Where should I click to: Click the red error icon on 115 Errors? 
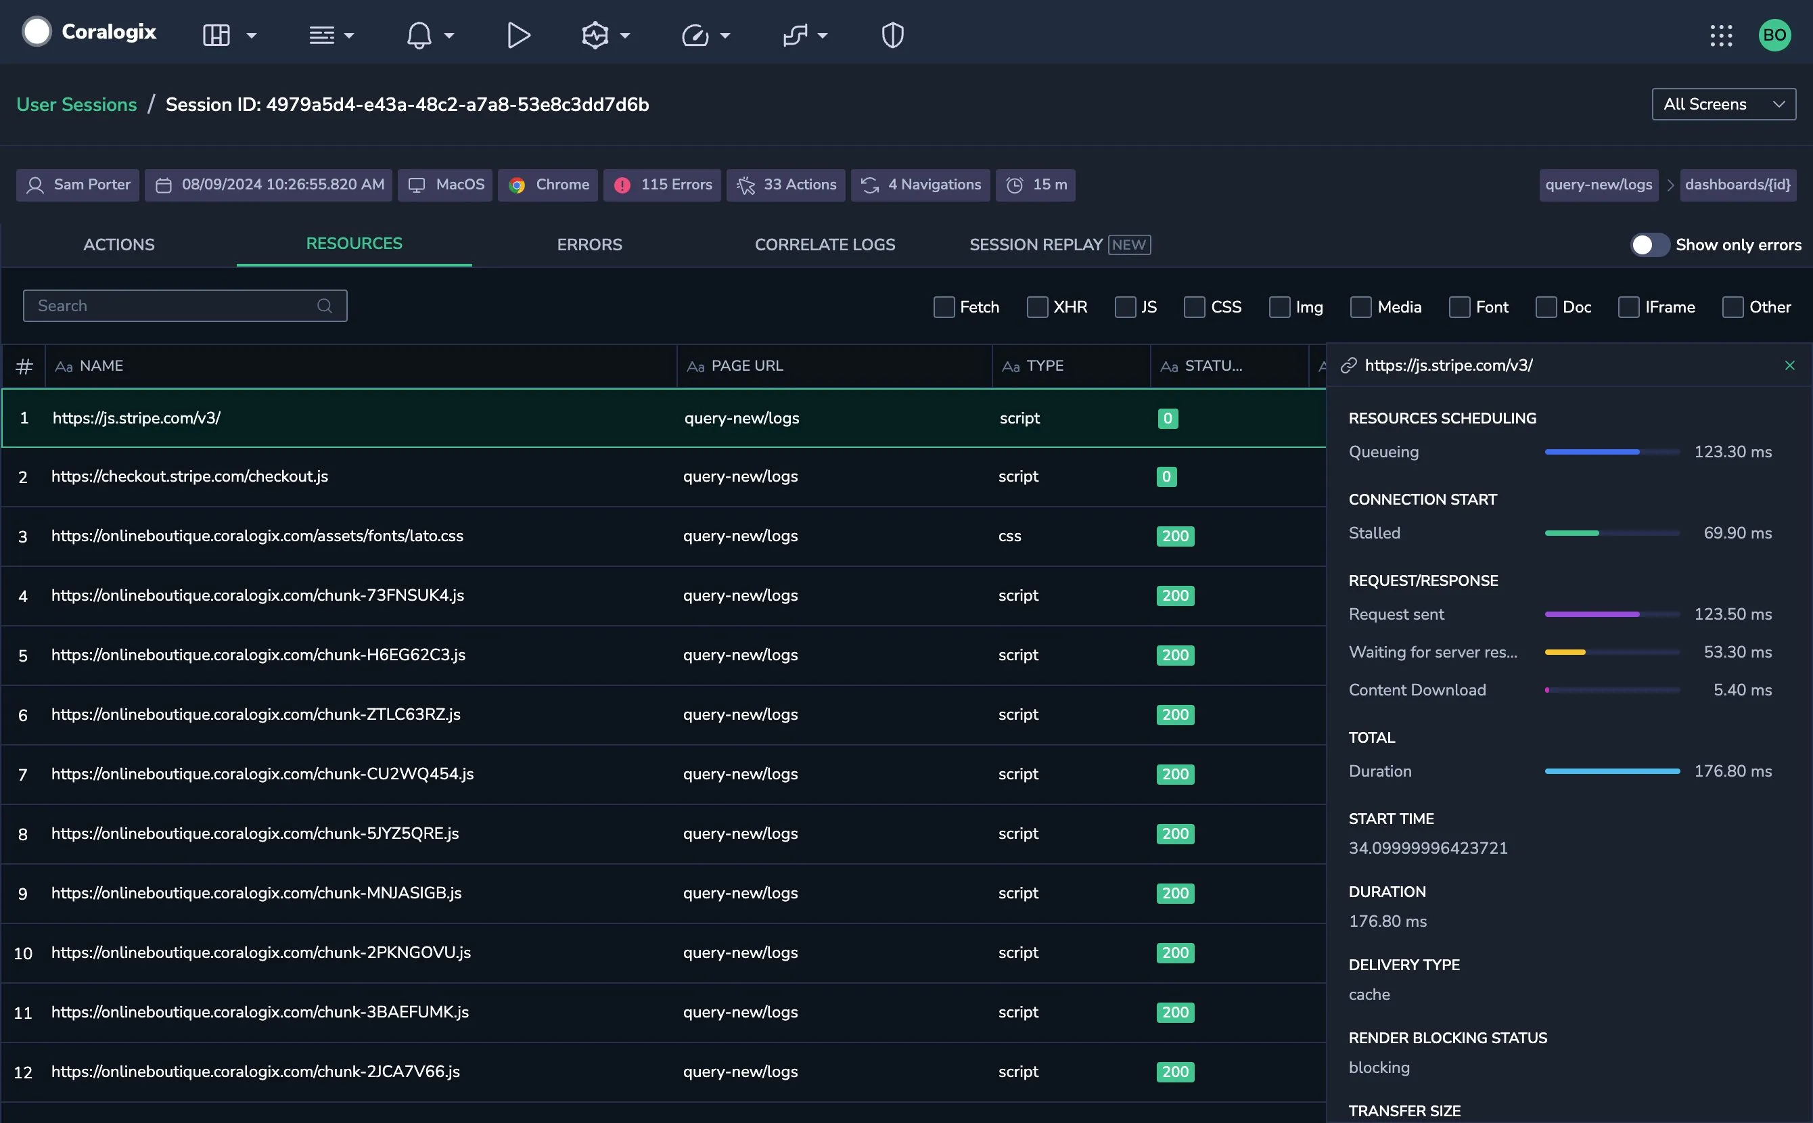pos(622,185)
